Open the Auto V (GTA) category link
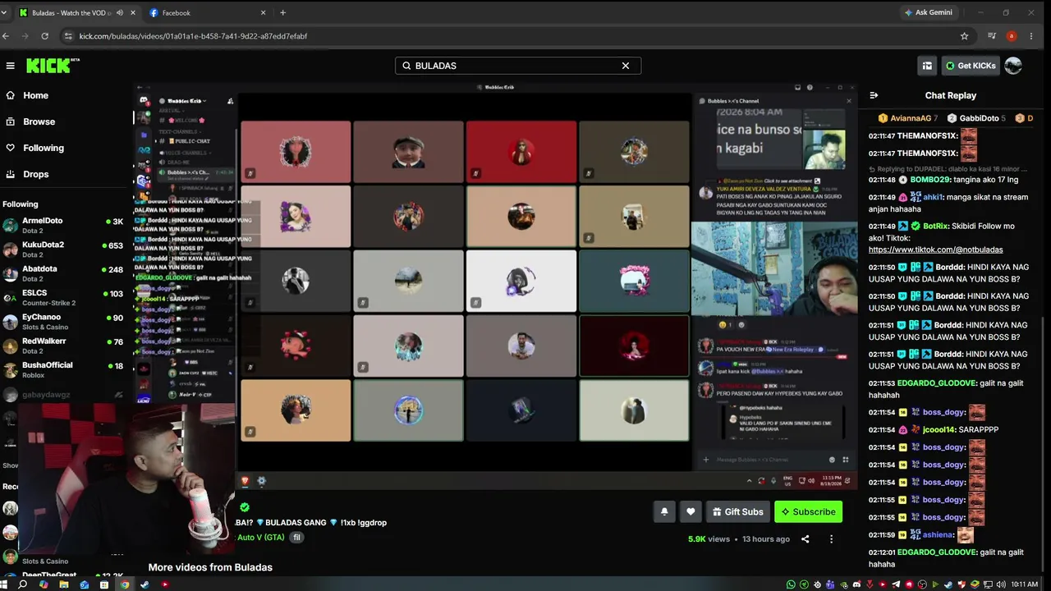Viewport: 1051px width, 591px height. (x=260, y=538)
